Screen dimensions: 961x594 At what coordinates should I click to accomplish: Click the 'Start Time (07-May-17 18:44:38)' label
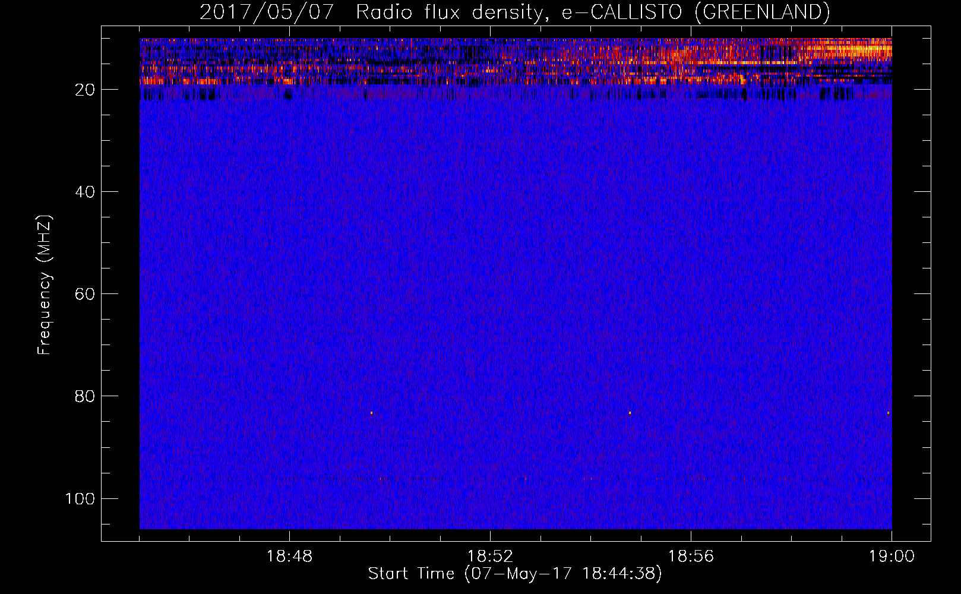pyautogui.click(x=515, y=574)
